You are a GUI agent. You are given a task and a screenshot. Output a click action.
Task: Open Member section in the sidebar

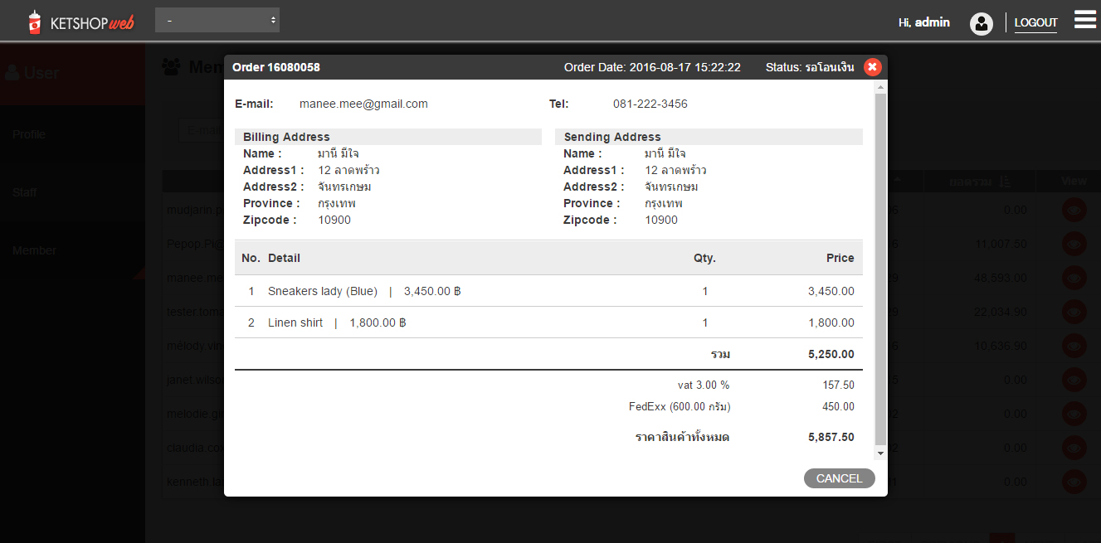[34, 250]
